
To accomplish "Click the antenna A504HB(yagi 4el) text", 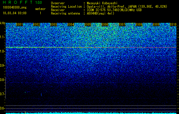I will pyautogui.click(x=100, y=13).
